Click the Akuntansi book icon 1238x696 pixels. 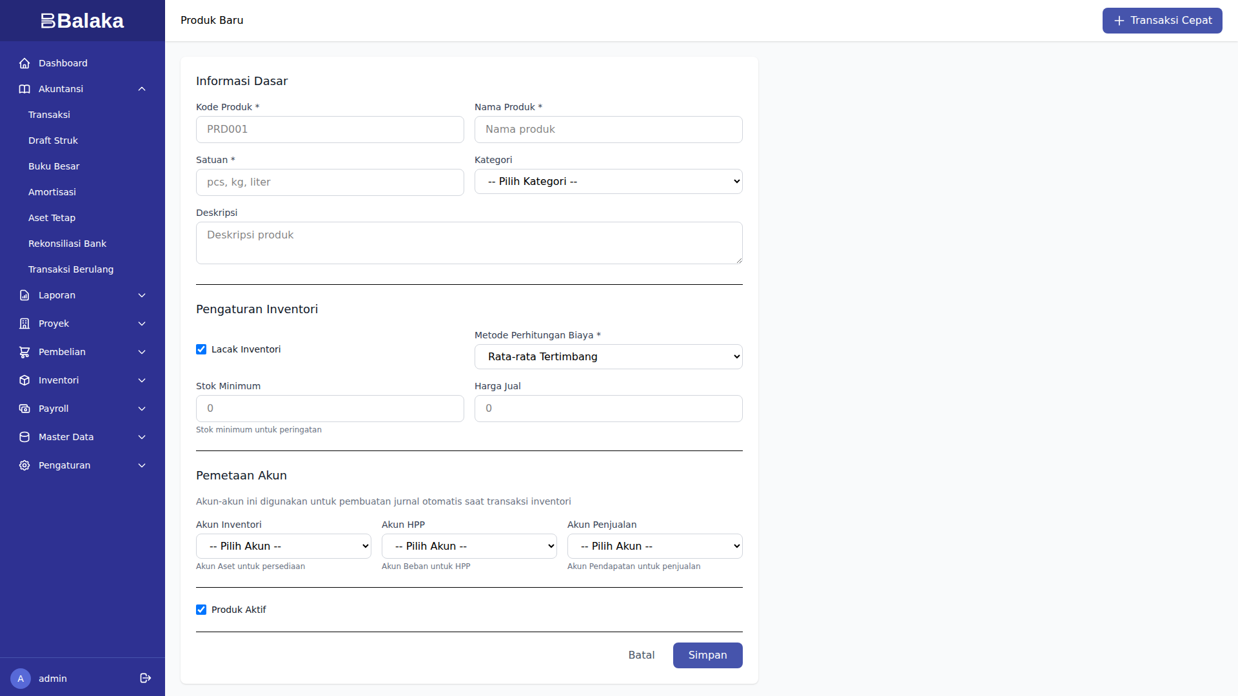pos(25,89)
